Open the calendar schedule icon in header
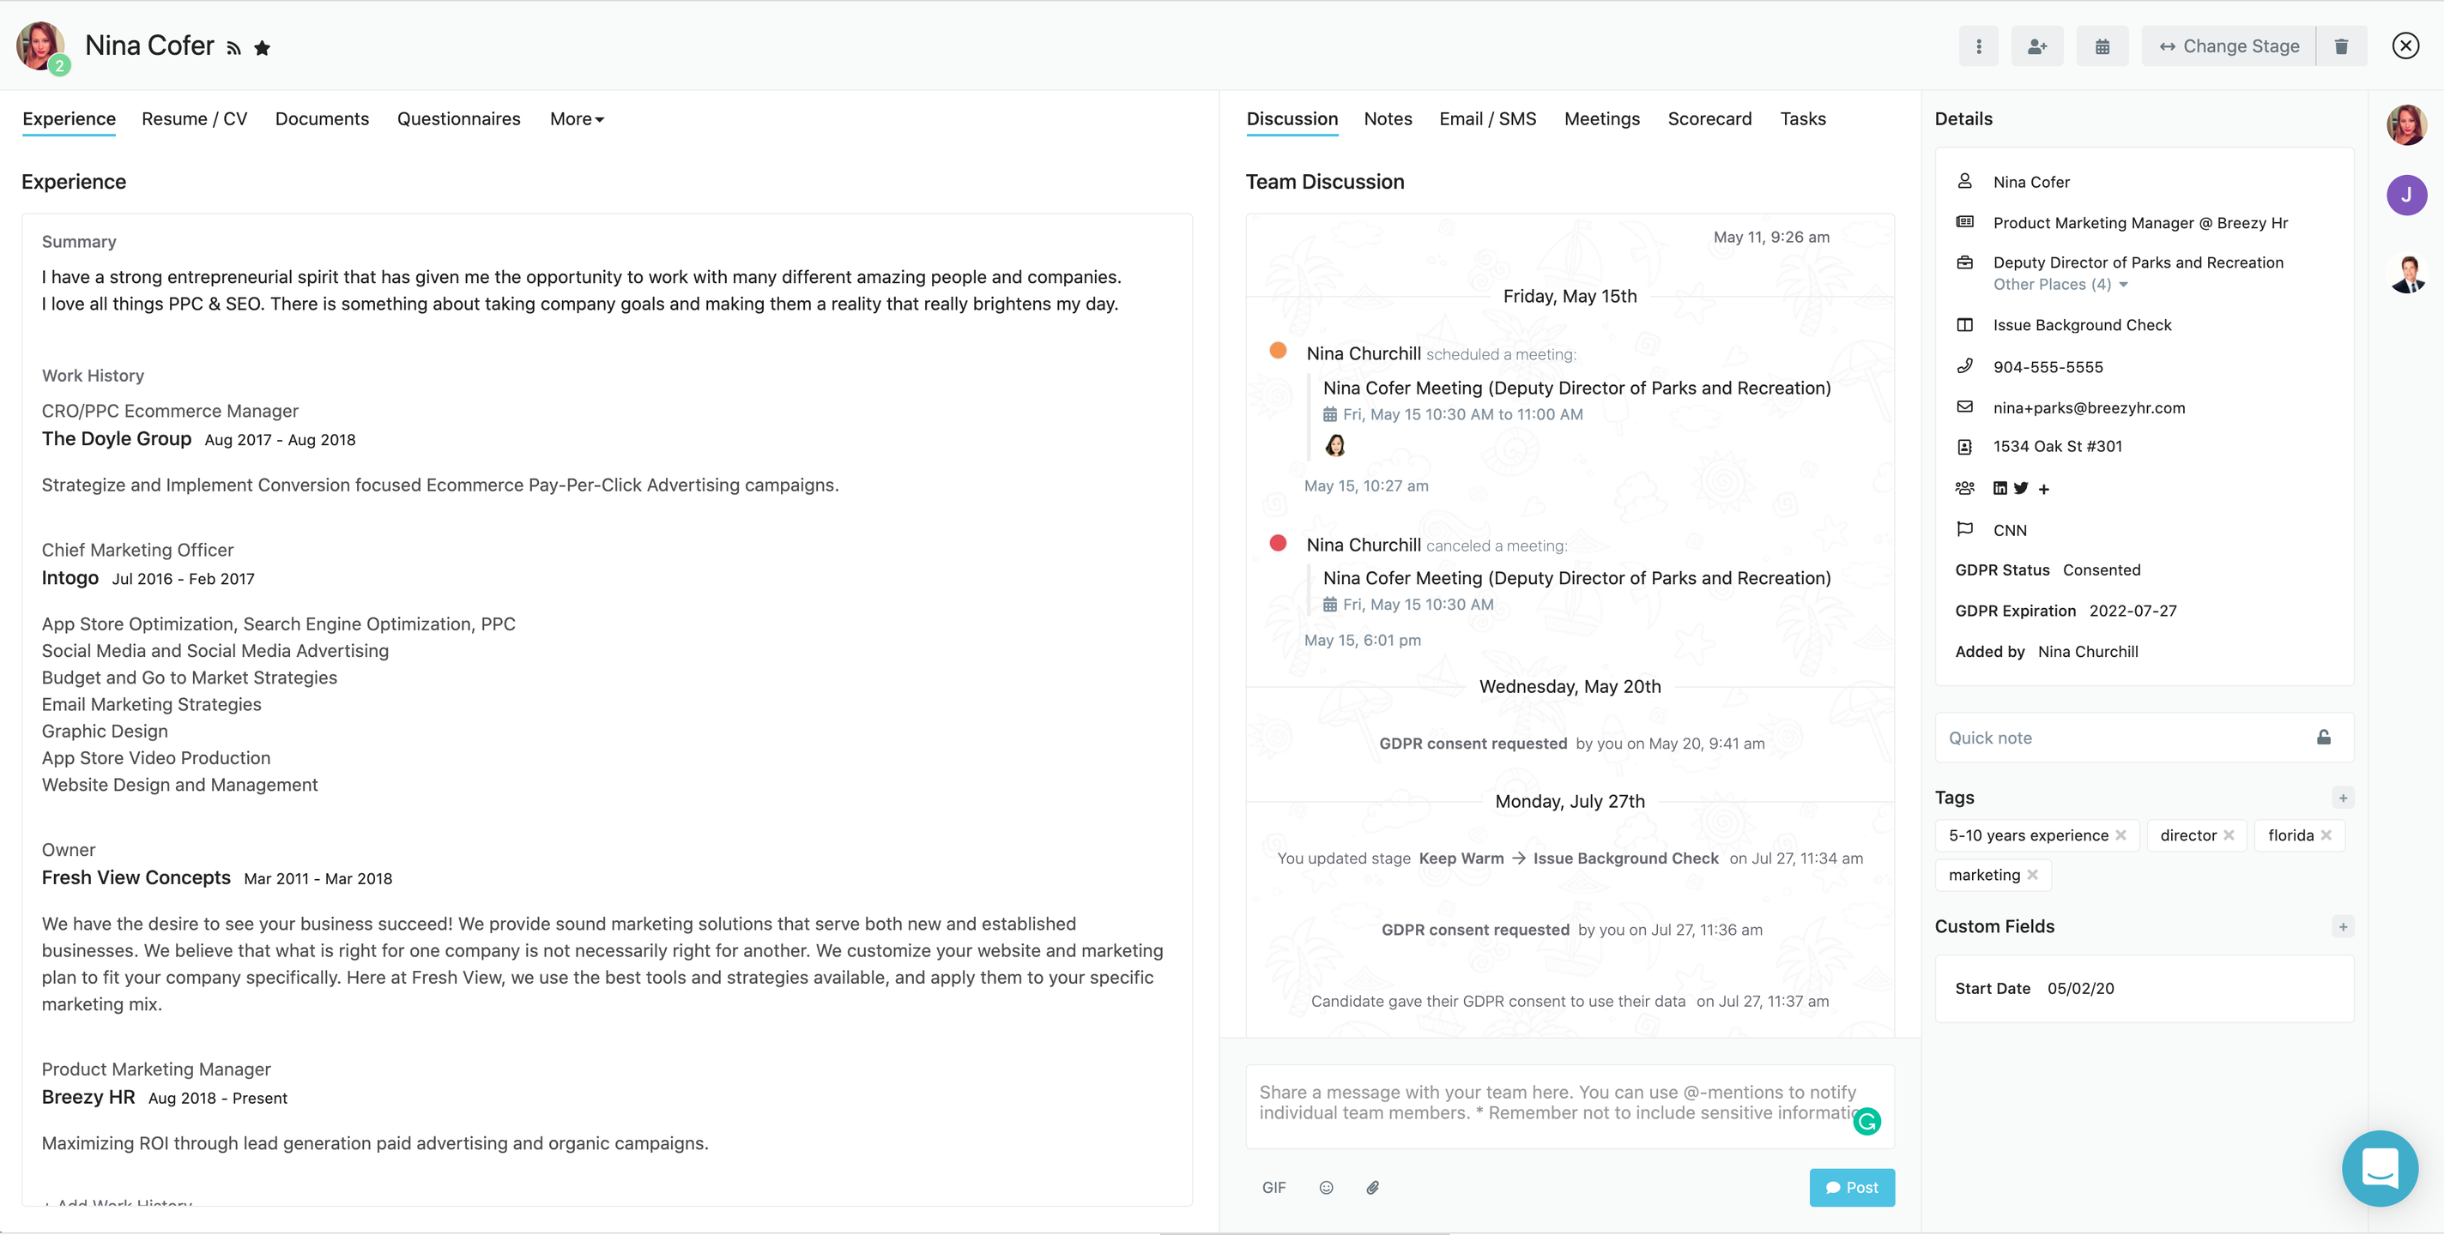Image resolution: width=2444 pixels, height=1235 pixels. click(2102, 46)
